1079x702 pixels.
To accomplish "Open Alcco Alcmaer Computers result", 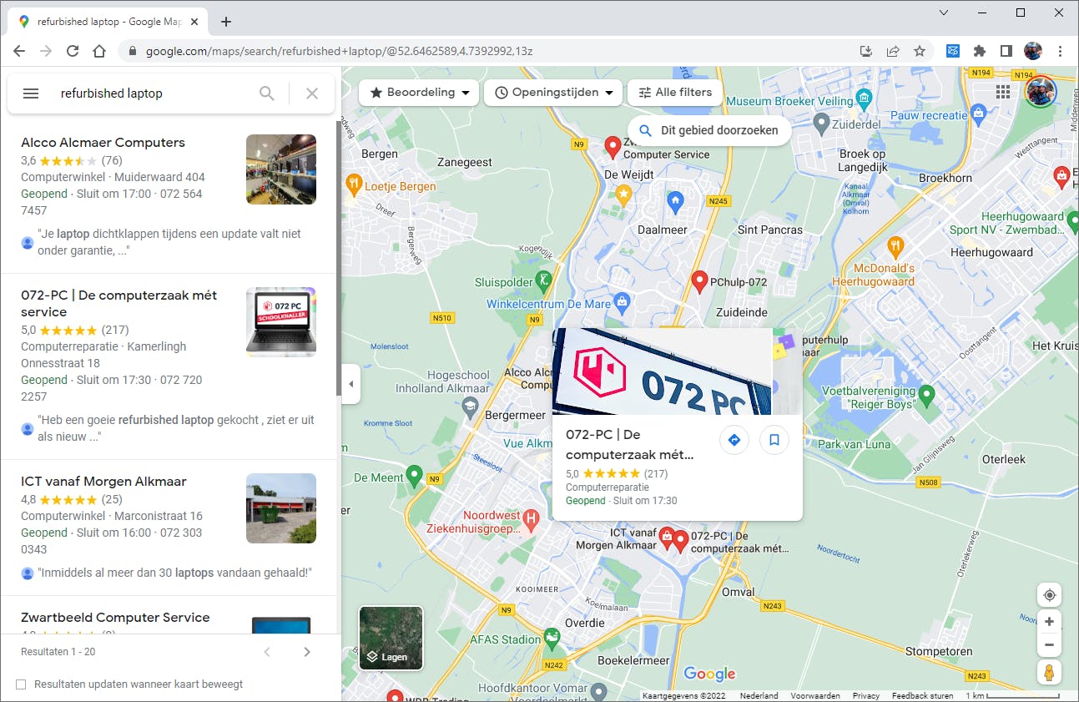I will 103,143.
